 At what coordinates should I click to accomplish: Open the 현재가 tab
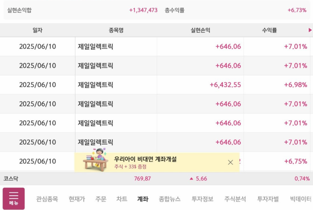click(x=77, y=199)
